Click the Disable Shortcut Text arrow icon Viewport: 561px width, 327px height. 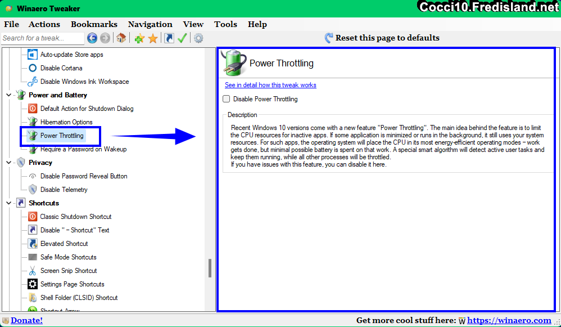click(33, 230)
